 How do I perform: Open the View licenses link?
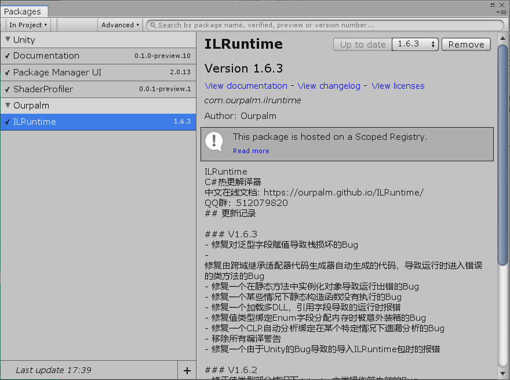tap(398, 86)
